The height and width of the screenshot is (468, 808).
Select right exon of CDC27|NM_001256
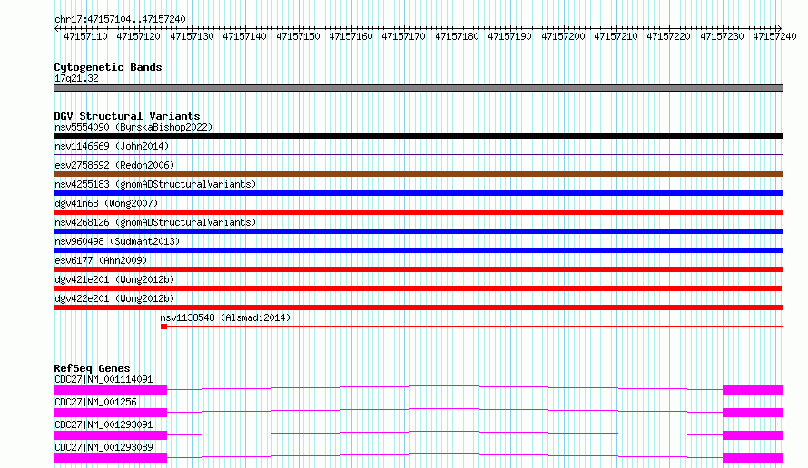(x=753, y=413)
